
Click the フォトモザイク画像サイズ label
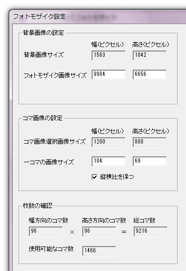point(55,75)
